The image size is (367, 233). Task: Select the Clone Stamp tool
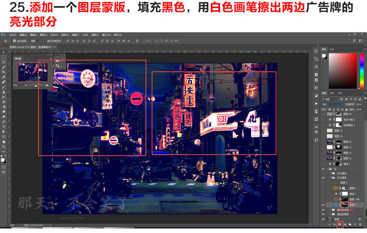(4, 92)
